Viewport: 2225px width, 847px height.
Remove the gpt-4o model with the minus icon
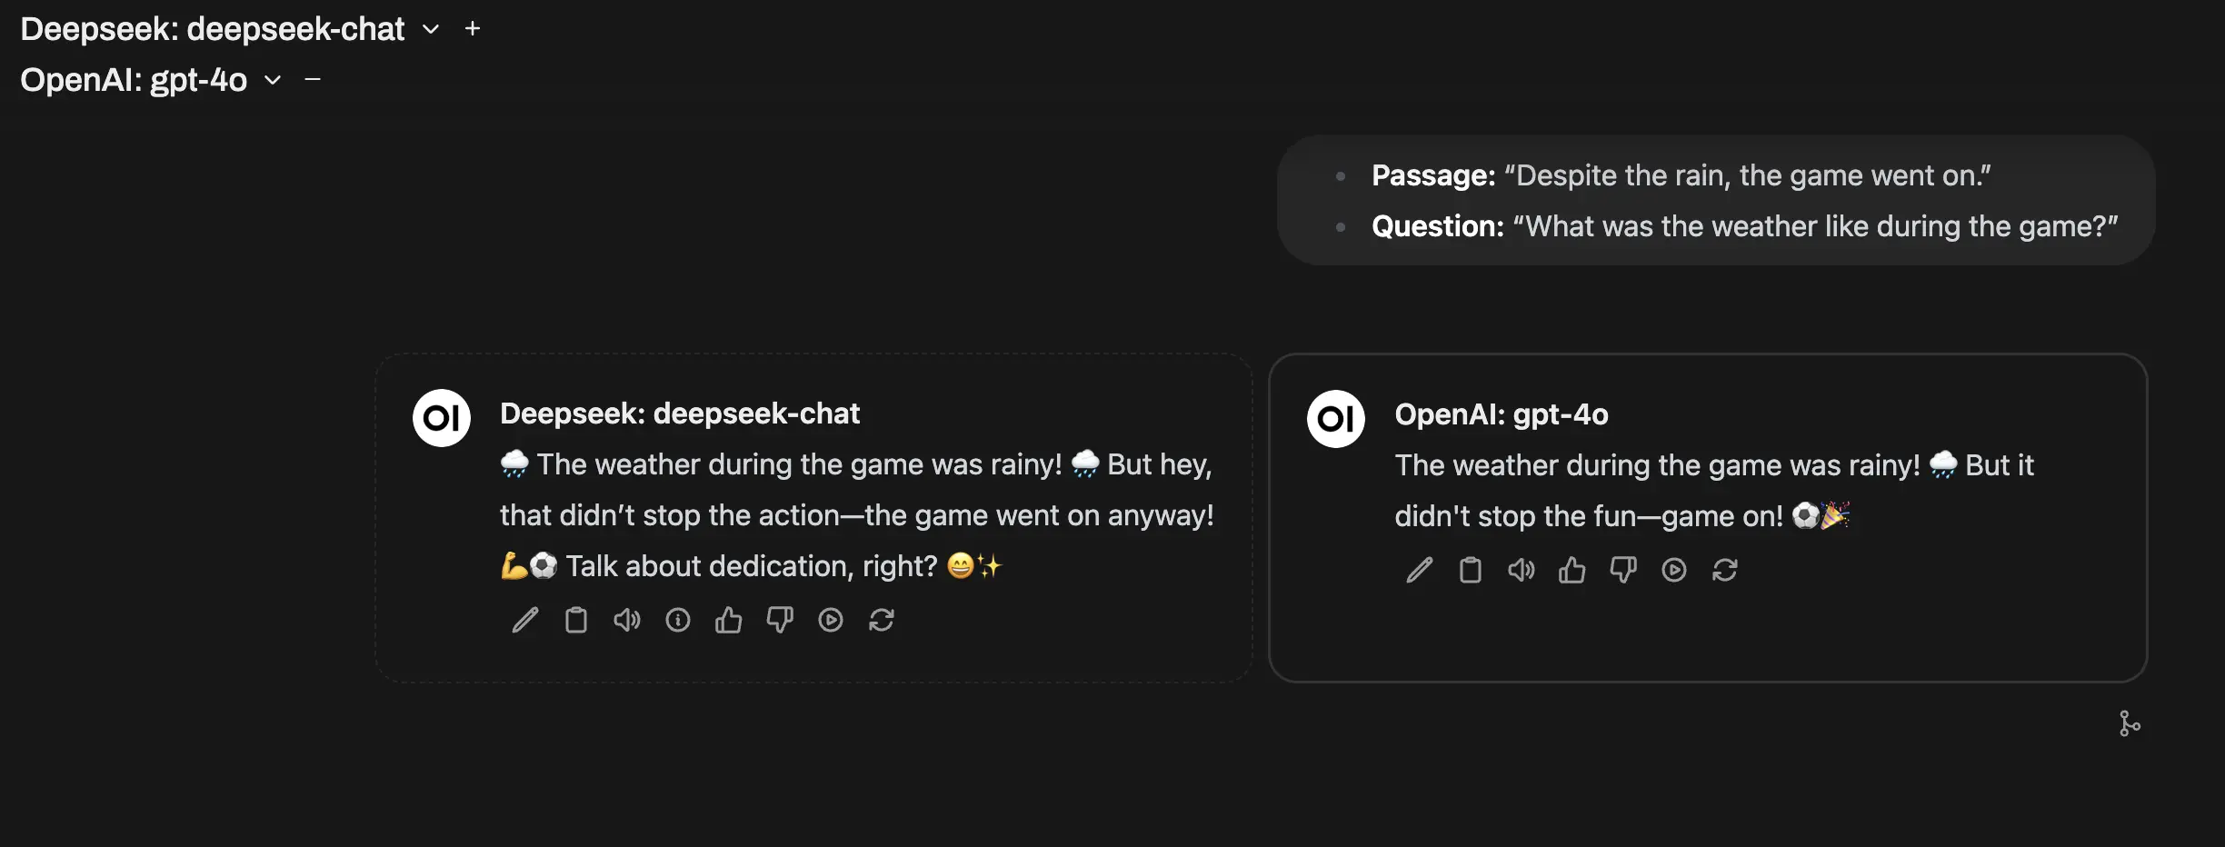tap(313, 80)
